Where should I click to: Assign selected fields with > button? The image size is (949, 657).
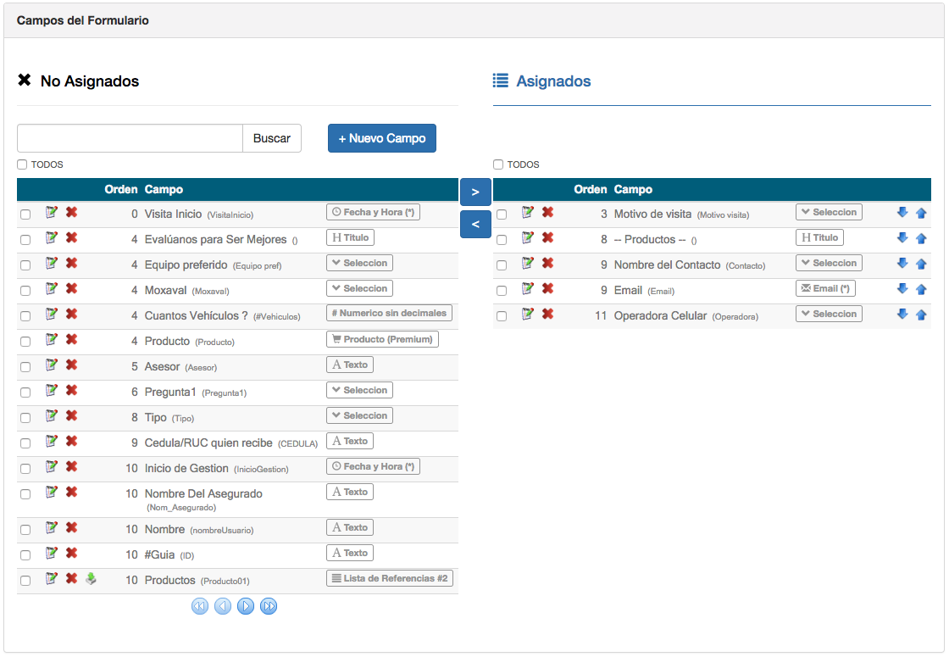point(475,192)
